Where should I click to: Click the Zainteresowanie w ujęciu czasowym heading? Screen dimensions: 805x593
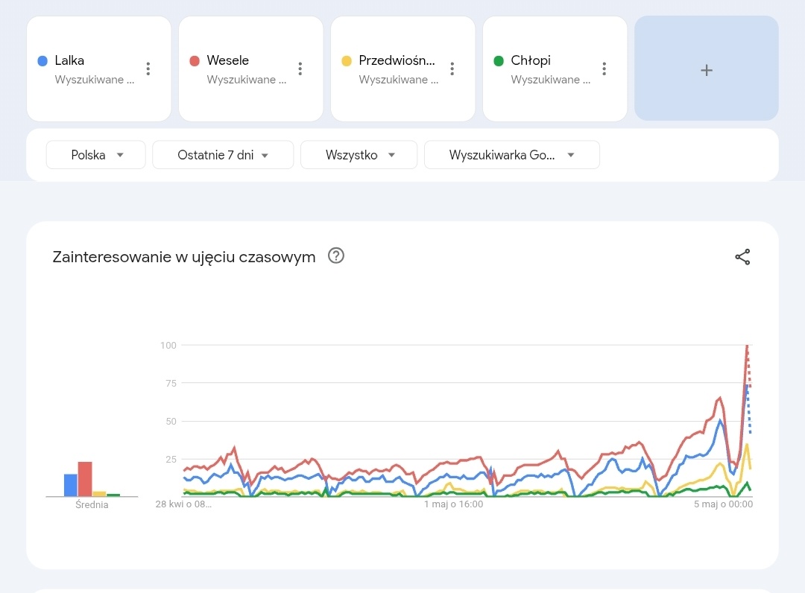point(184,257)
